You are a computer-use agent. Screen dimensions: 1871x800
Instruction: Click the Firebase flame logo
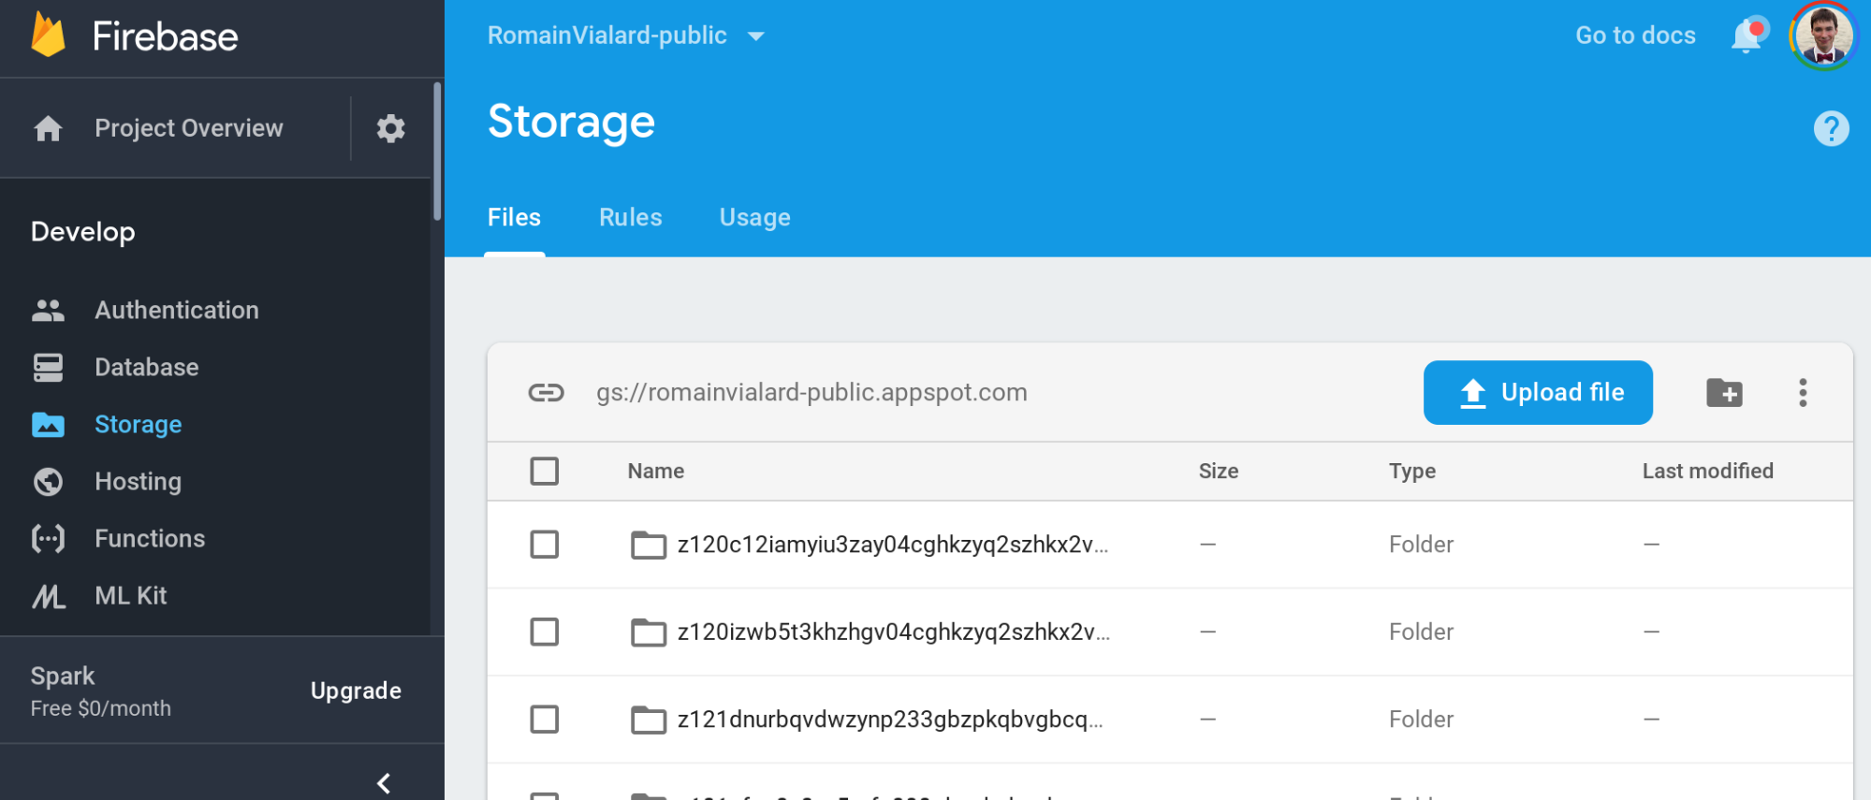(48, 36)
